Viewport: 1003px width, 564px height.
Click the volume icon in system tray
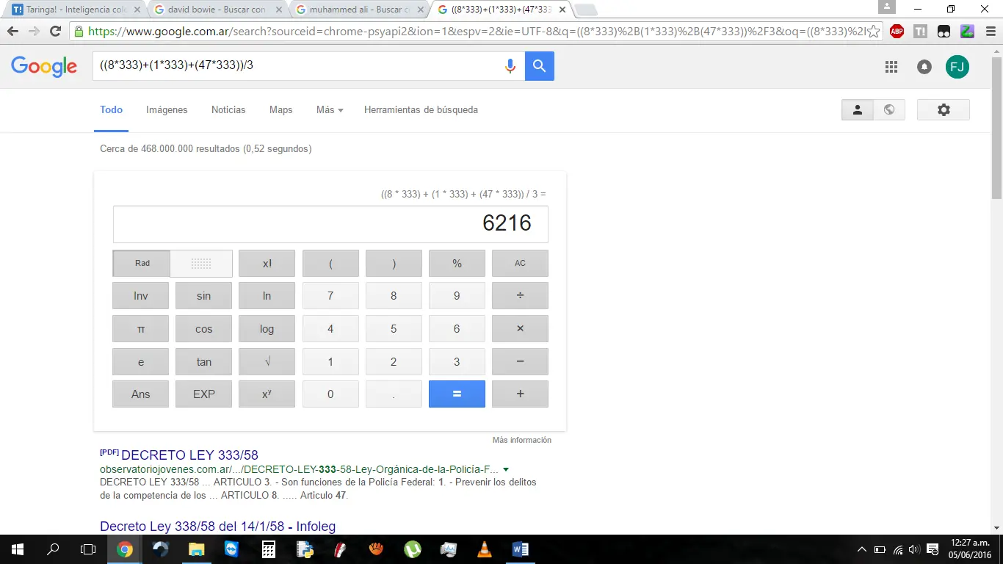914,549
